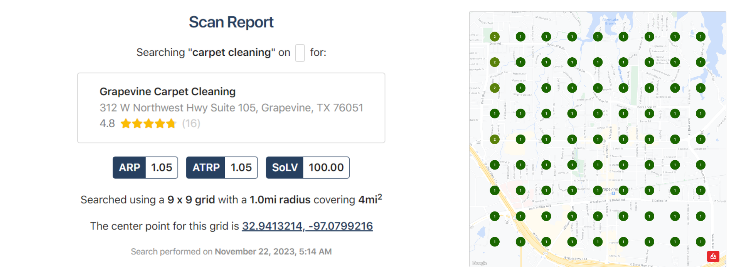Click the Google logo on the map
741x276 pixels.
point(479,263)
